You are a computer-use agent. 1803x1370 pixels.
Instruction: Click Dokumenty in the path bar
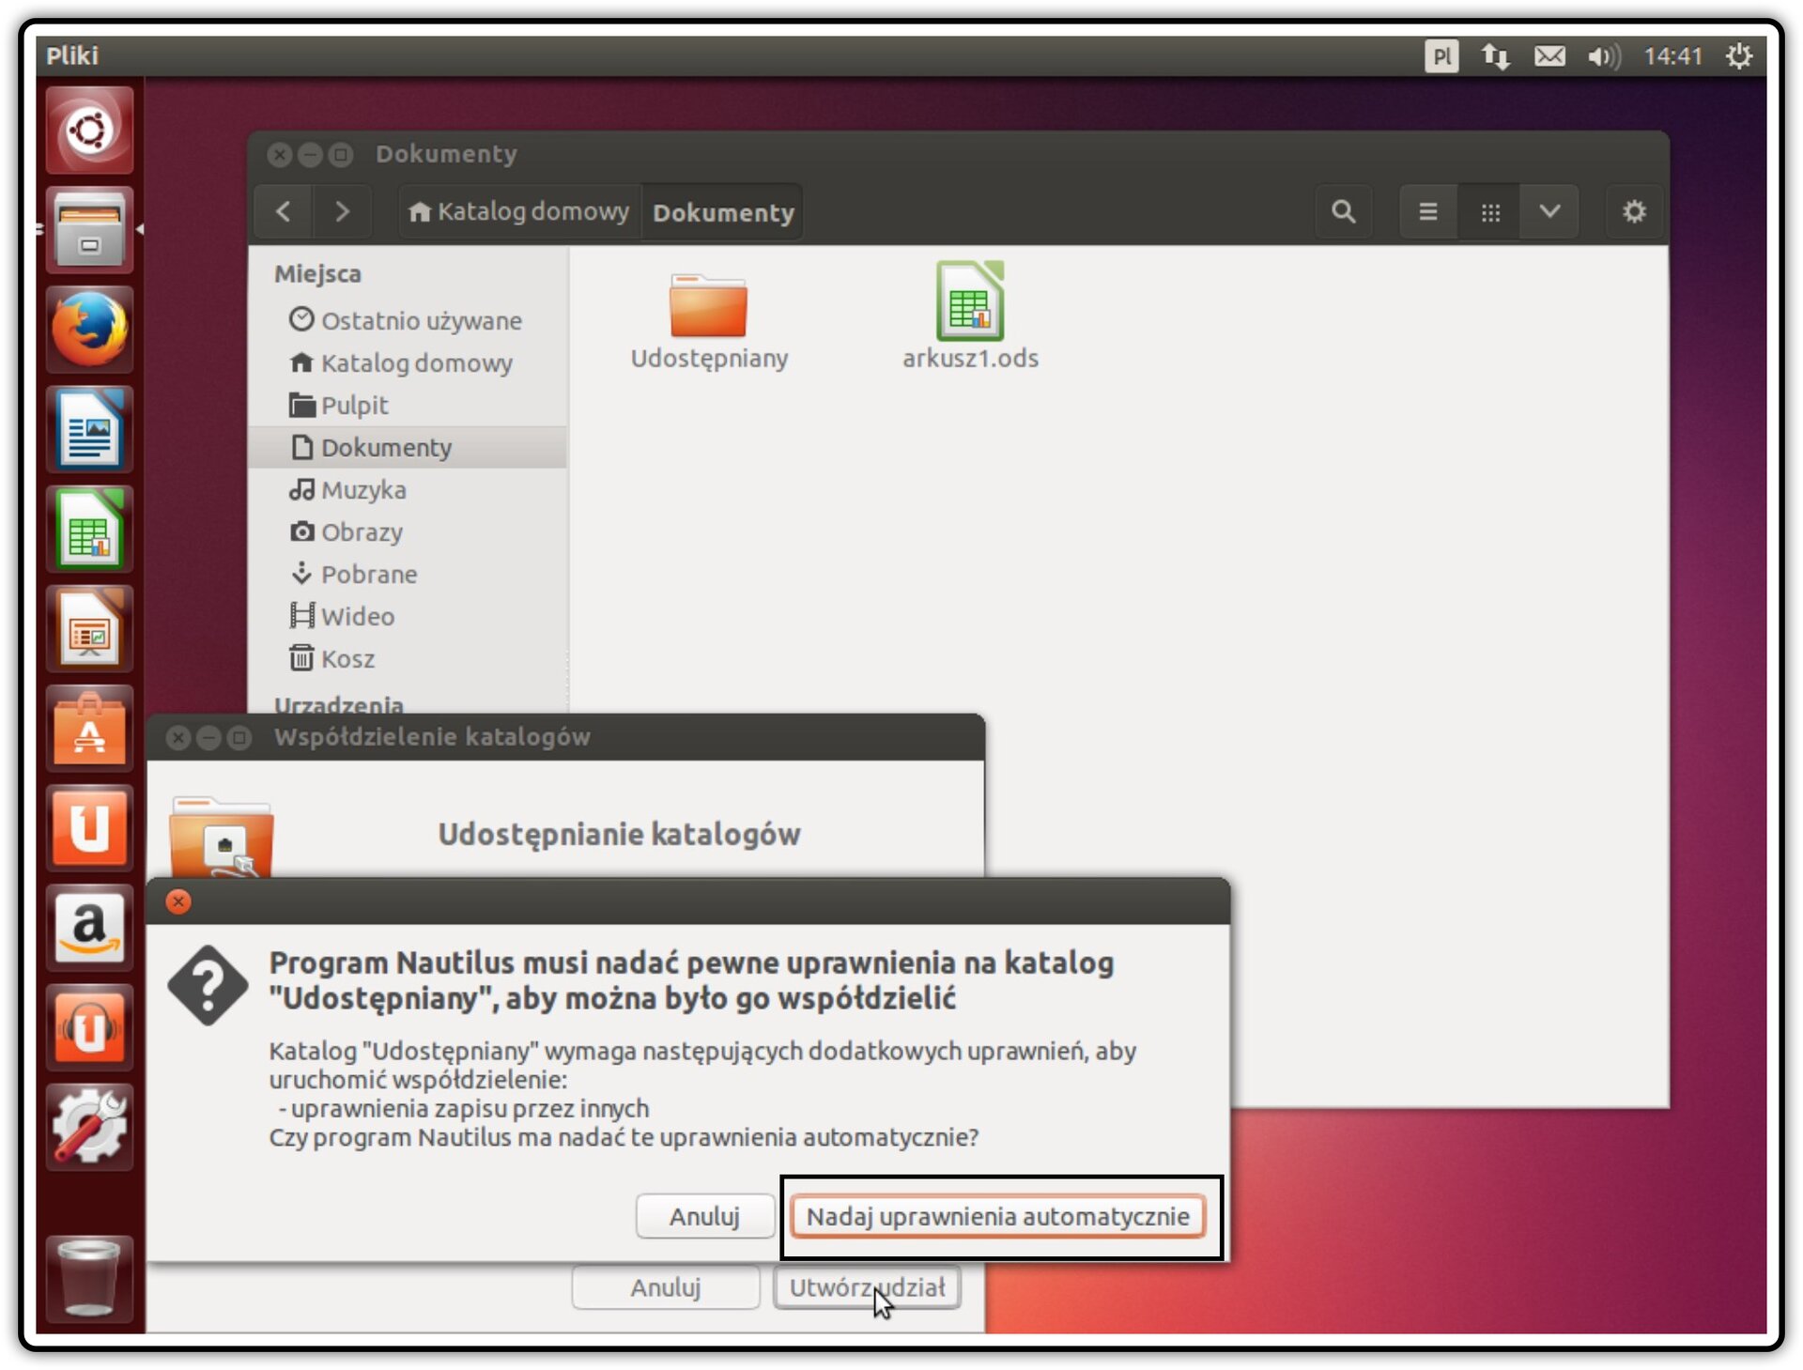coord(723,212)
